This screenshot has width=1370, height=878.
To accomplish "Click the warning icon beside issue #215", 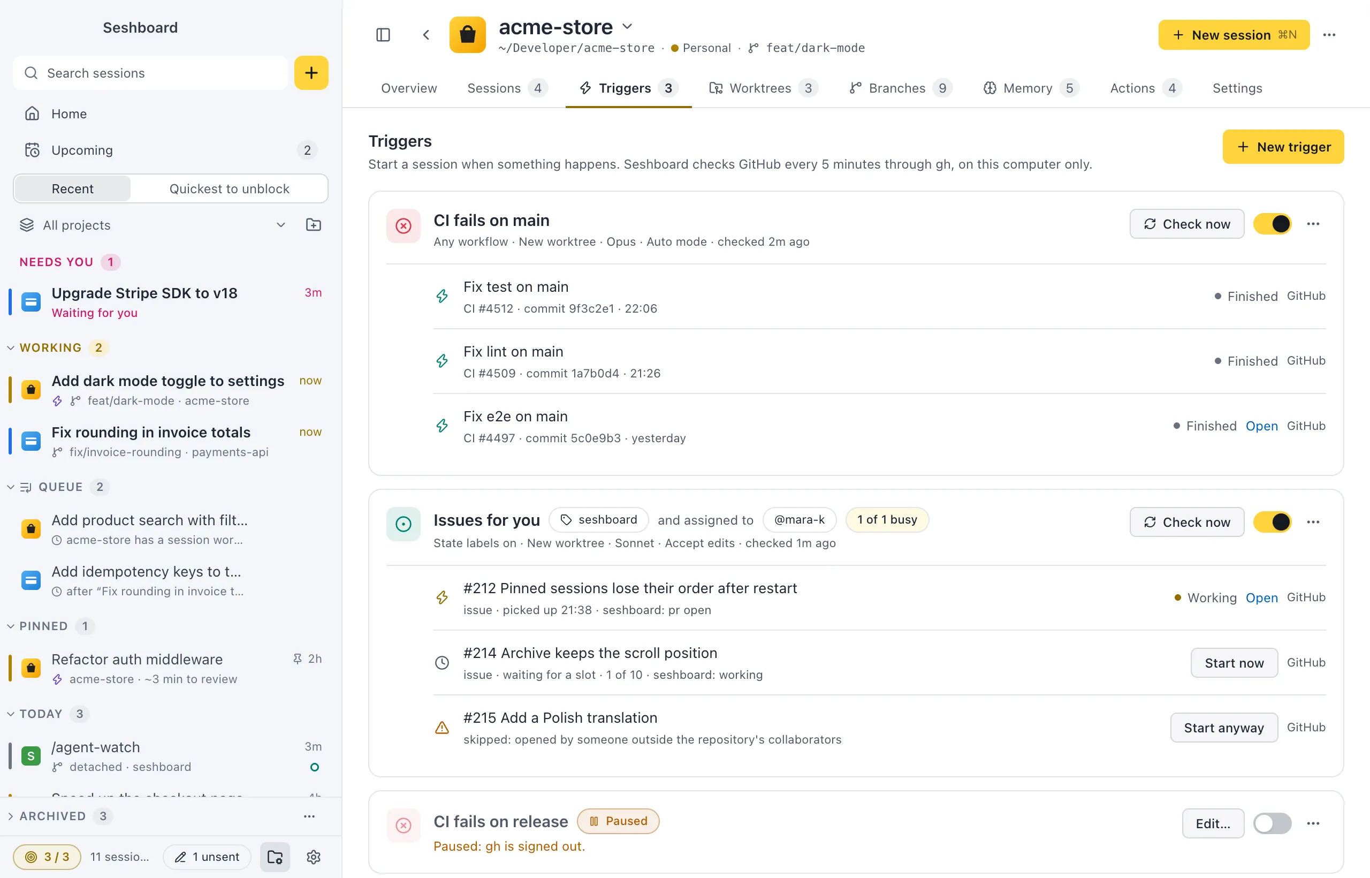I will [442, 728].
